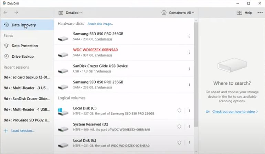Image resolution: width=265 pixels, height=154 pixels.
Task: Click Load session... link
Action: point(23,131)
